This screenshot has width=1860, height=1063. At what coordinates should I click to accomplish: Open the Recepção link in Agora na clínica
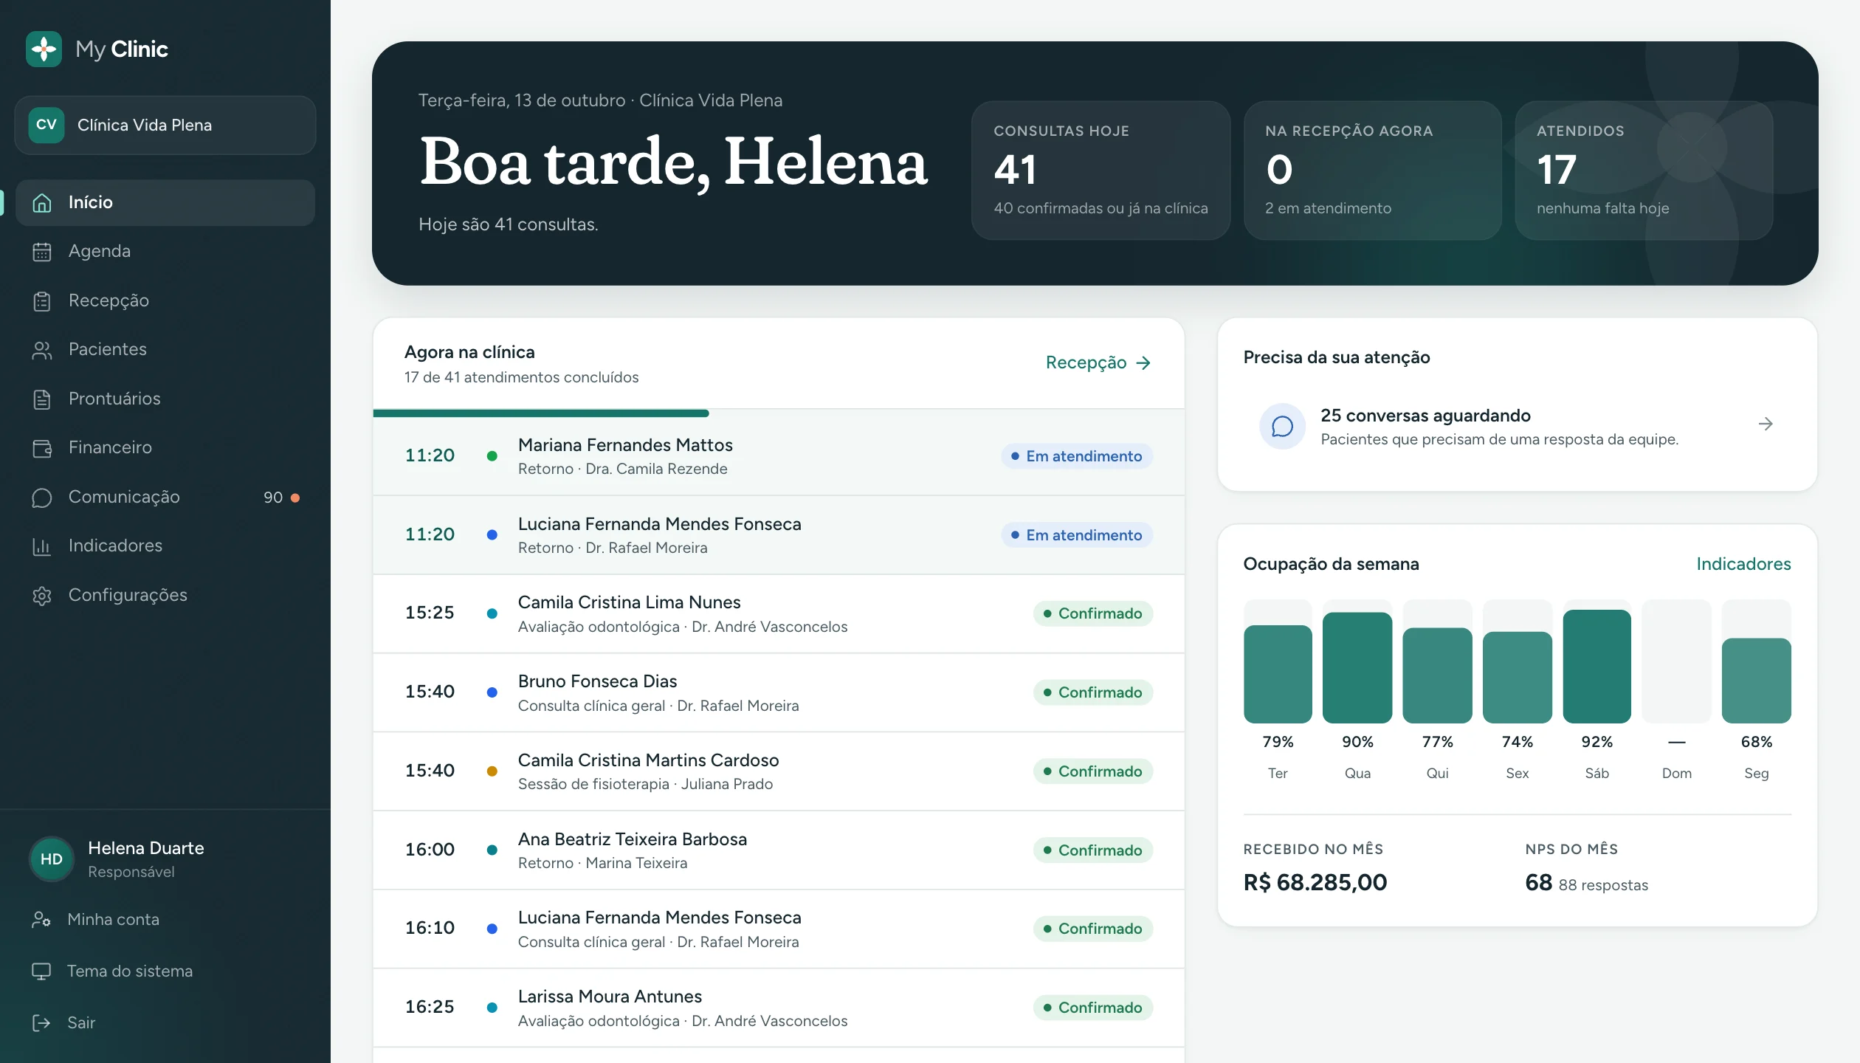(x=1098, y=362)
